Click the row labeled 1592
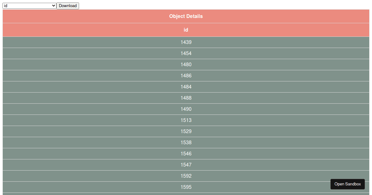 point(186,176)
